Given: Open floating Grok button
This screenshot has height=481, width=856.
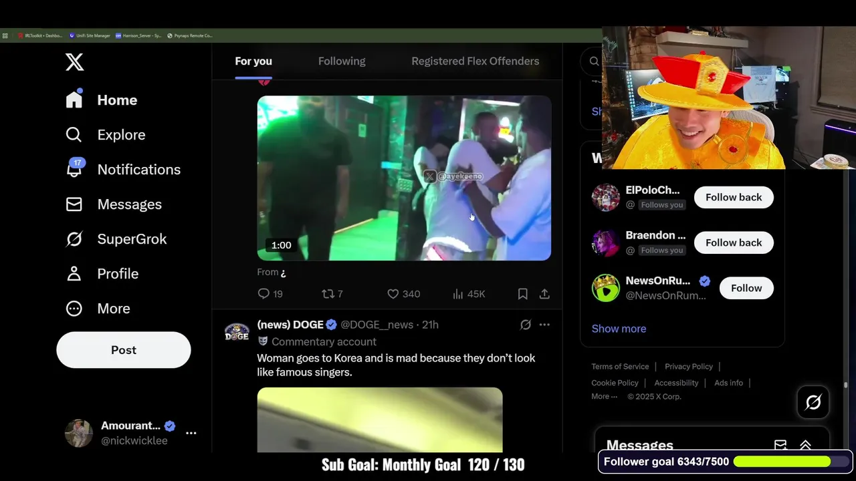Looking at the screenshot, I should click(813, 402).
